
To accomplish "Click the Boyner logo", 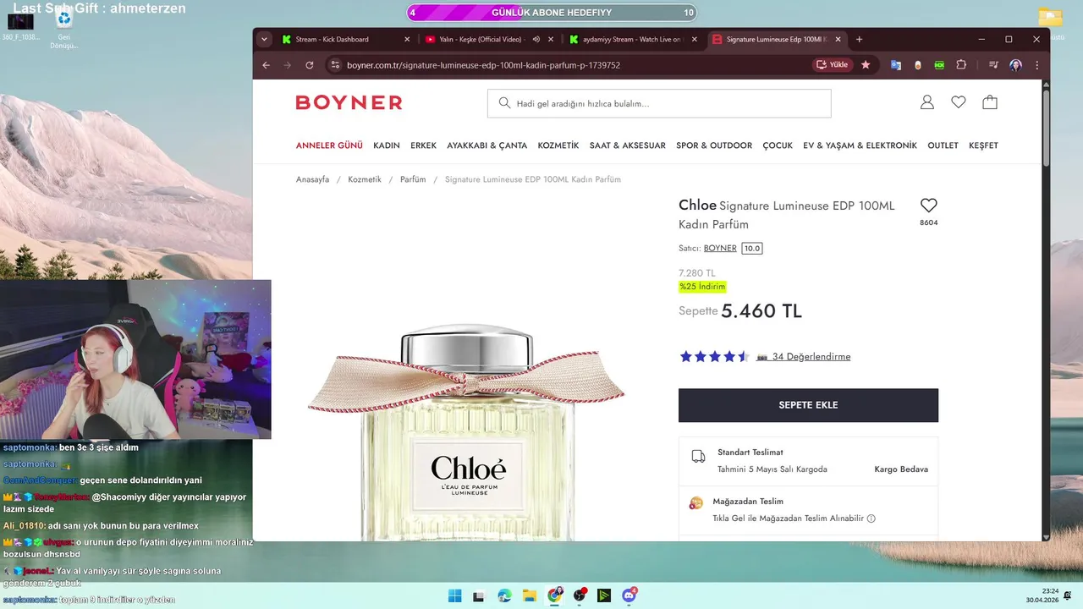I will pos(349,102).
